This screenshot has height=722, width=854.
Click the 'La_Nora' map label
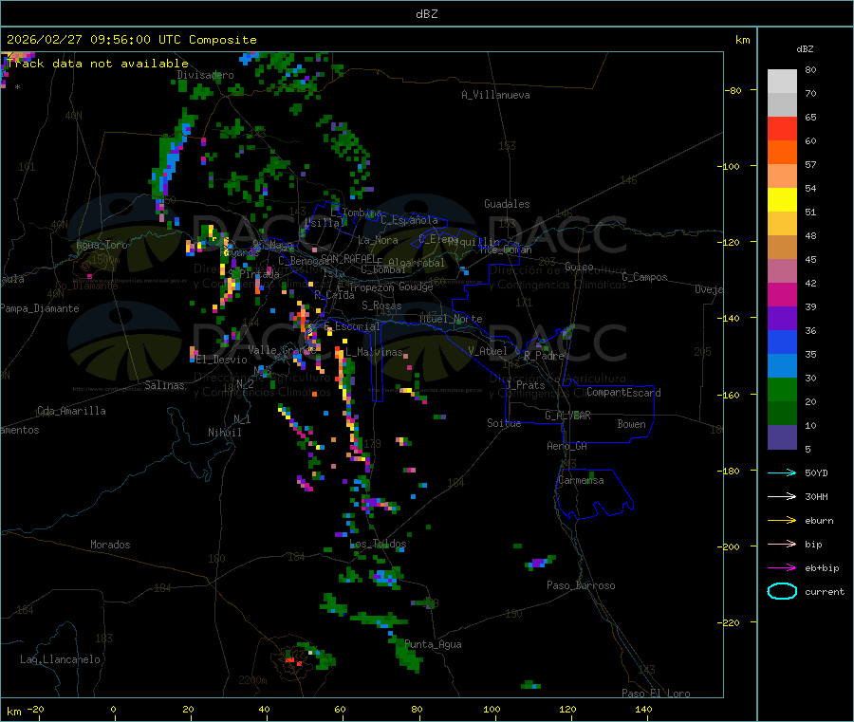pyautogui.click(x=378, y=240)
